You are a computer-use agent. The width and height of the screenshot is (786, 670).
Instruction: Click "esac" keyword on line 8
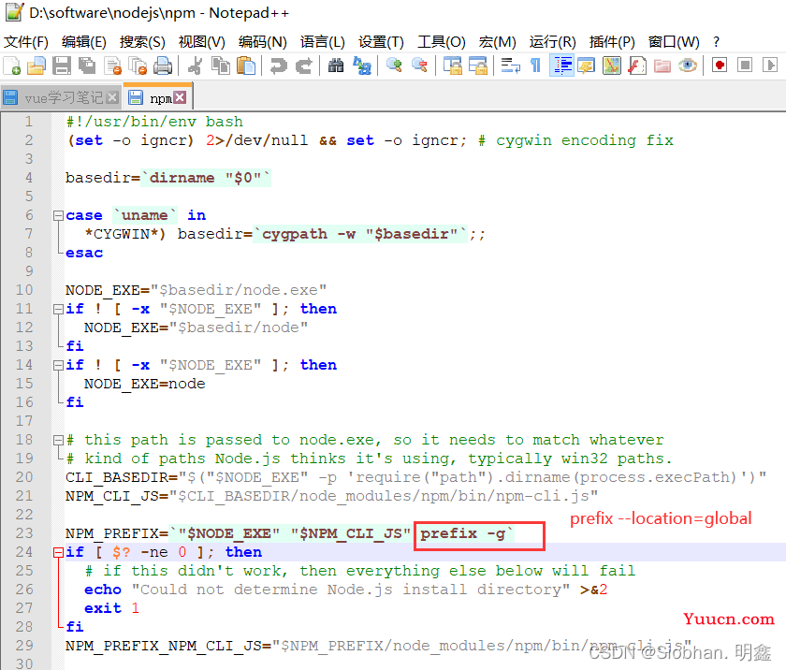point(83,253)
